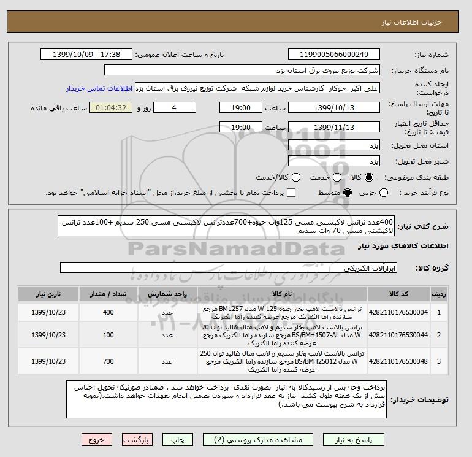Click the تعداد / مقدار column header
472x457 pixels.
pos(108,294)
